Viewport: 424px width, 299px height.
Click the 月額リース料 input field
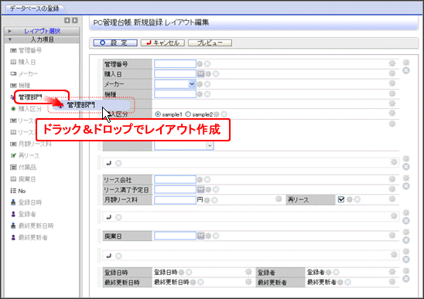coord(175,200)
